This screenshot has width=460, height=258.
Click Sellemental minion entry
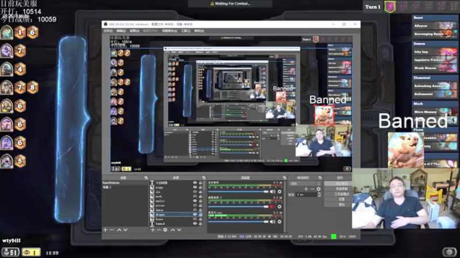(435, 94)
